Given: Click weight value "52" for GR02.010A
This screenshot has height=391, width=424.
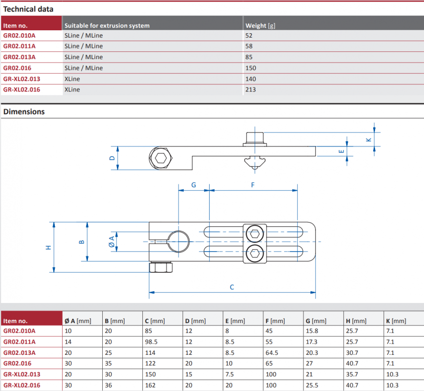Looking at the screenshot, I should click(249, 35).
